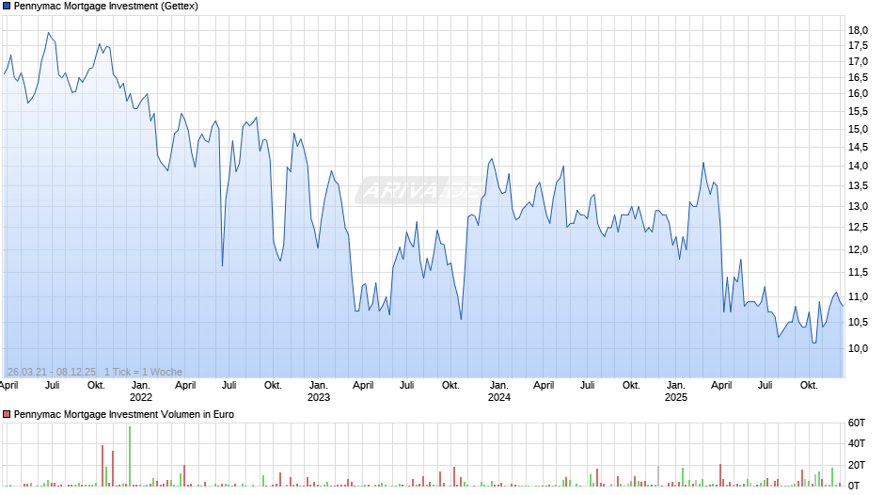Image resolution: width=884 pixels, height=495 pixels.
Task: Click the 40T volume axis label
Action: 857,443
